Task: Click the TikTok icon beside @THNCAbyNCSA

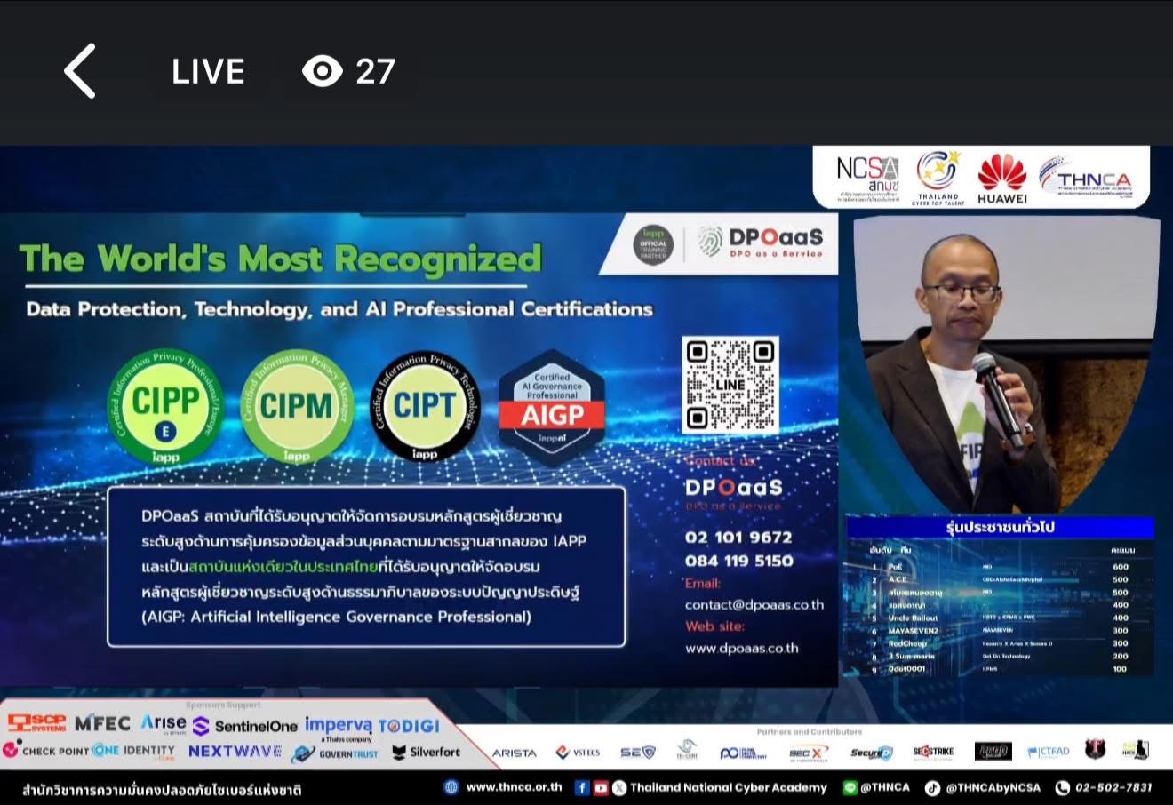Action: pyautogui.click(x=932, y=787)
